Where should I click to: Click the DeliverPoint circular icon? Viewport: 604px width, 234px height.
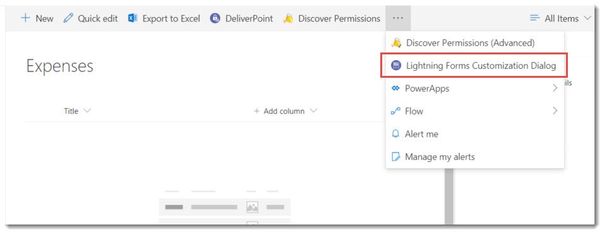[x=215, y=18]
